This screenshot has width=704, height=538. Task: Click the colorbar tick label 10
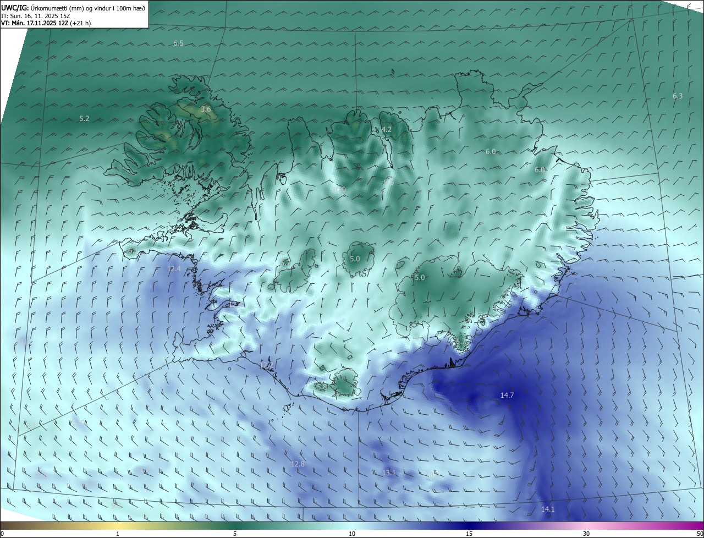point(352,534)
